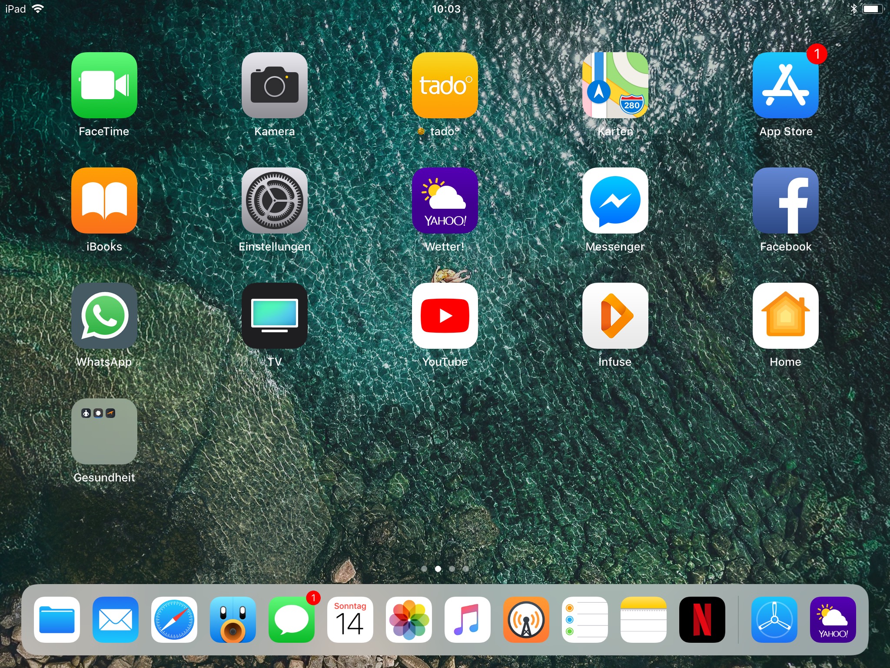Open TestFlight in recent dock apps

coord(774,620)
